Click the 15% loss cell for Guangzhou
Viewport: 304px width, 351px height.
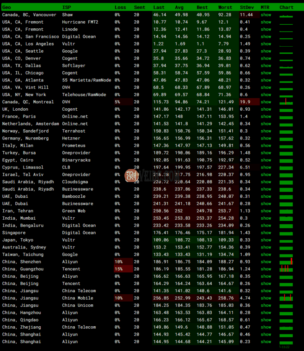point(123,269)
